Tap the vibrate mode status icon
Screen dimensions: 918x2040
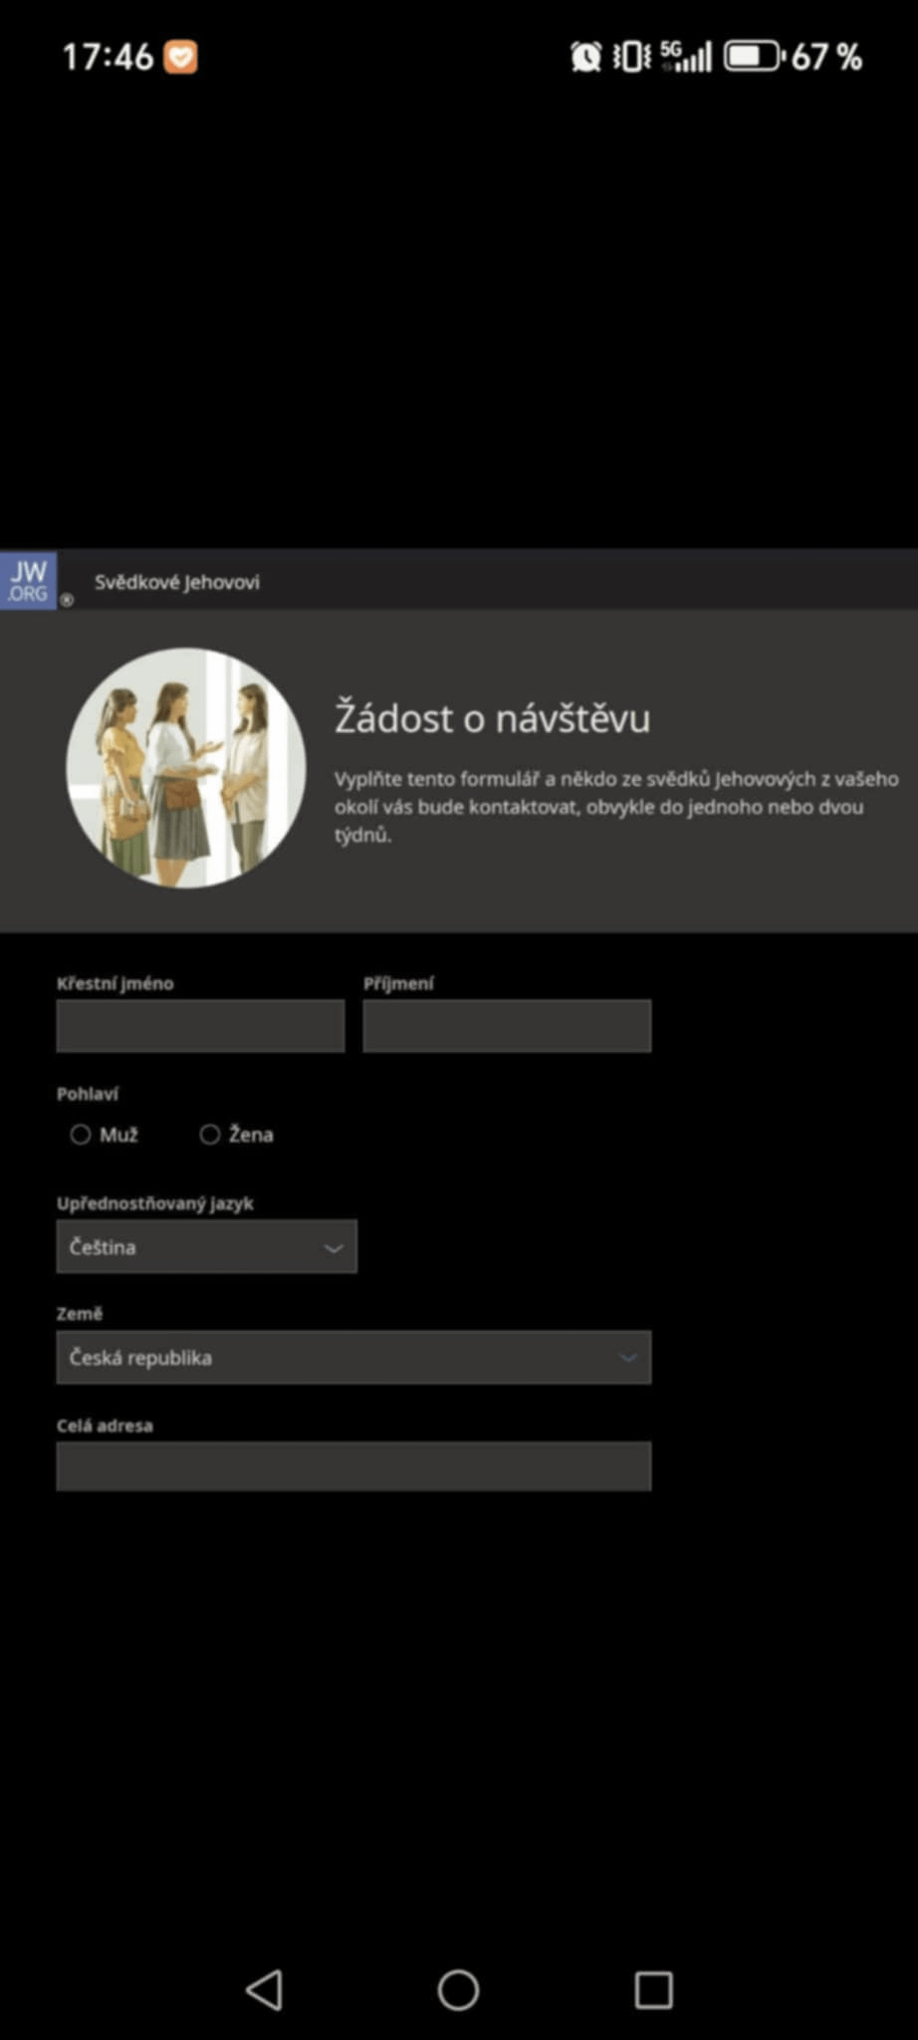click(631, 57)
